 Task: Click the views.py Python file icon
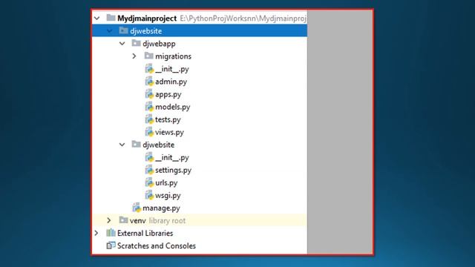click(149, 132)
